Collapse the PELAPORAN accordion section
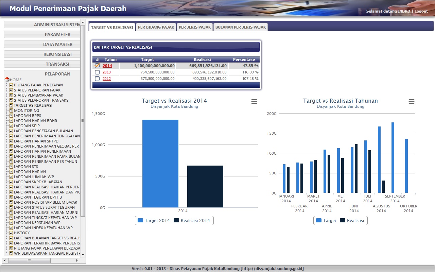Viewport: 435px width, 272px height. (x=42, y=74)
